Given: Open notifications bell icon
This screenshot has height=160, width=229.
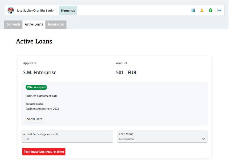Looking at the screenshot, I should pyautogui.click(x=202, y=10).
